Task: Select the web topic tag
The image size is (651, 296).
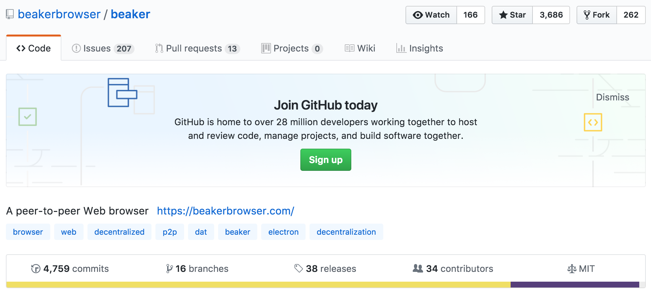Action: [x=69, y=232]
